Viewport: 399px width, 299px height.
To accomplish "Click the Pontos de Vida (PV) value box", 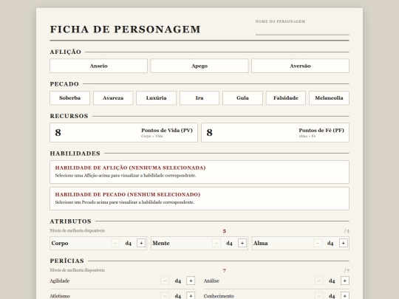I will 123,132.
